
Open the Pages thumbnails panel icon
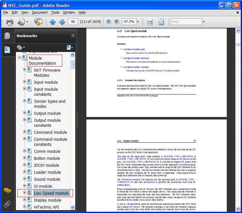[7, 36]
